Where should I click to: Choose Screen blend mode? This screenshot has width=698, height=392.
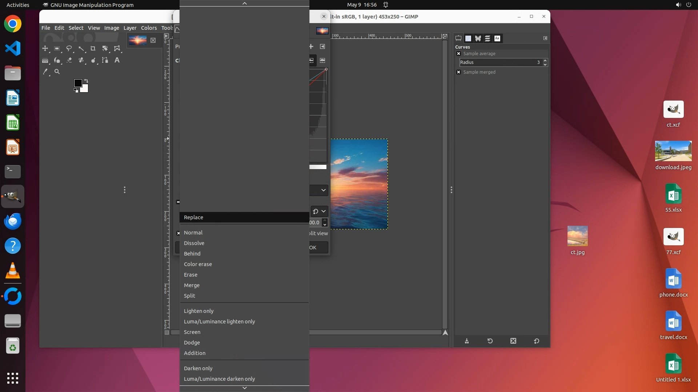point(192,332)
